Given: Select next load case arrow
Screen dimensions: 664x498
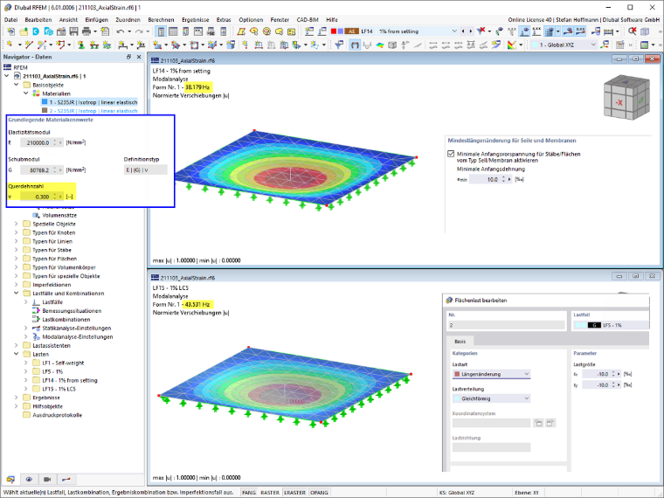Looking at the screenshot, I should (470, 31).
